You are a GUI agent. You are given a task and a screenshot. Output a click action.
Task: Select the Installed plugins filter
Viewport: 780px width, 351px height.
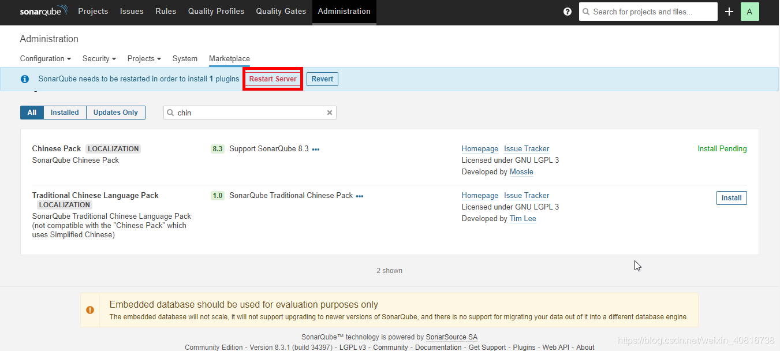point(65,113)
